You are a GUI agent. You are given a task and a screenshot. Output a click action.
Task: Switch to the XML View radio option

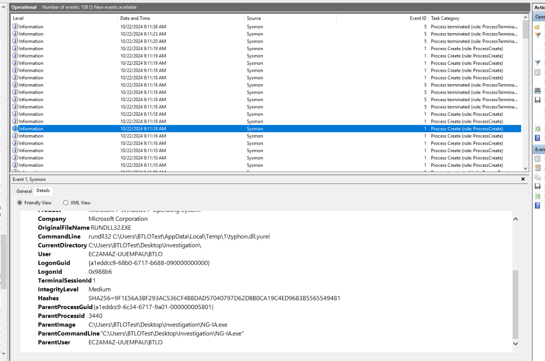66,203
